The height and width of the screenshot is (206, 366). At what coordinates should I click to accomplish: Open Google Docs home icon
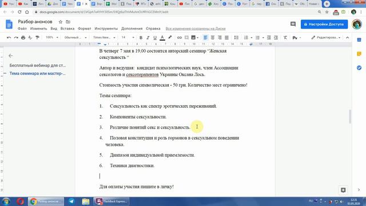coord(9,24)
